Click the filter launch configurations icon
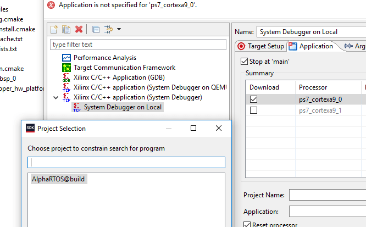 pyautogui.click(x=109, y=29)
